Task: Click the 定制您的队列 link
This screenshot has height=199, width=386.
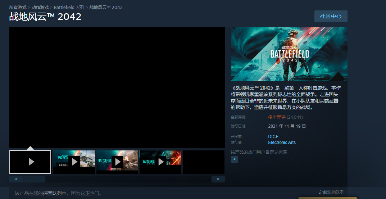Action: point(331,193)
